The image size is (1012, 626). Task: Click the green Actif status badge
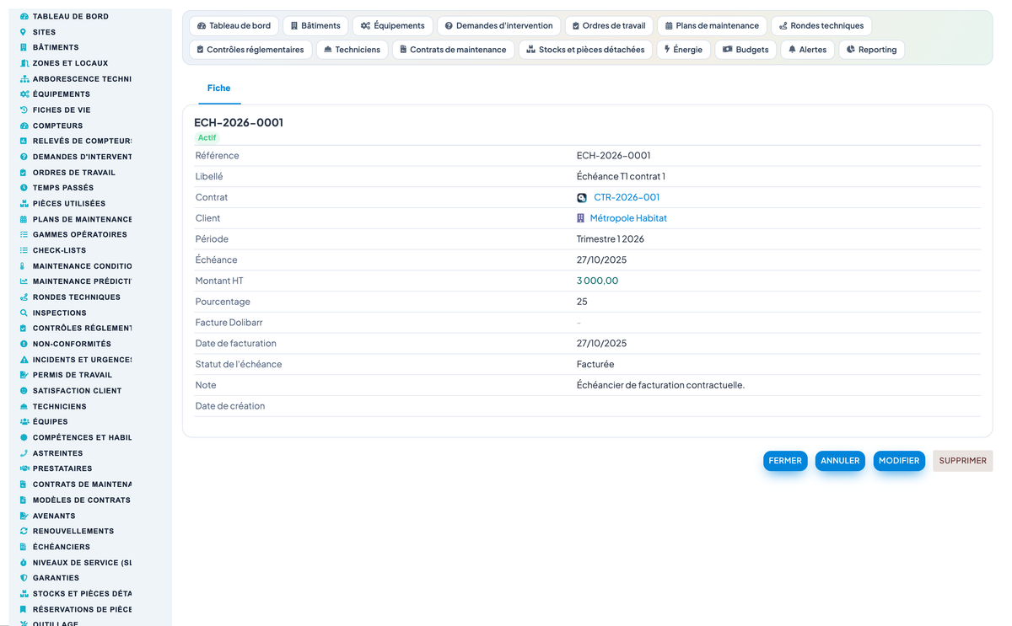[207, 137]
